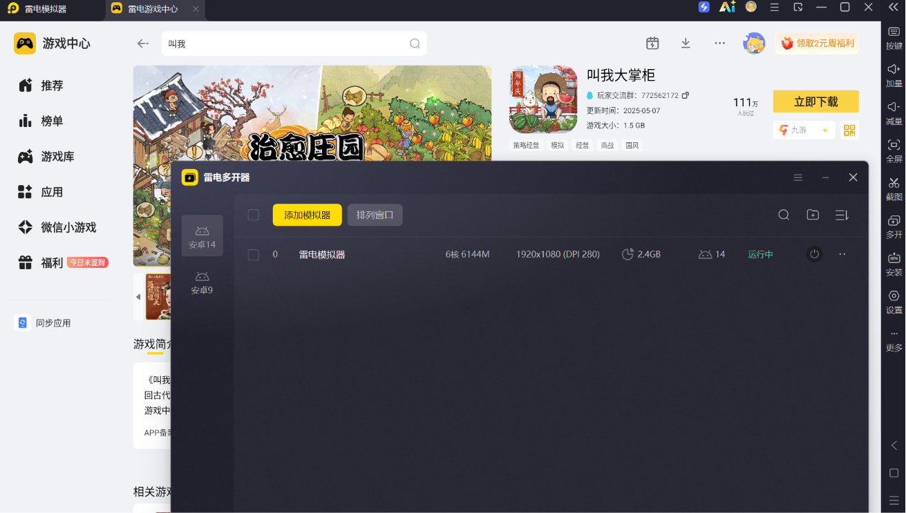
Task: Open the three-dot menu in game center header
Action: (x=720, y=43)
